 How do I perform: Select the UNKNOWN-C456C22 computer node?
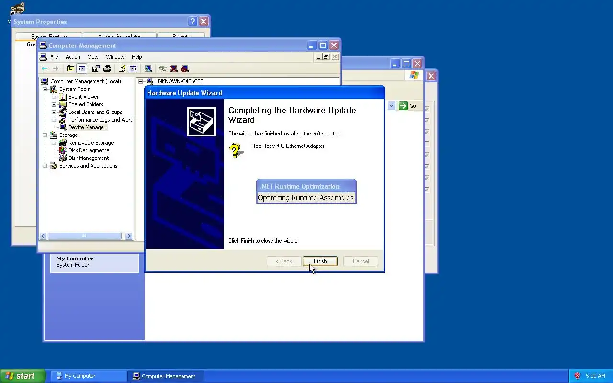[179, 81]
